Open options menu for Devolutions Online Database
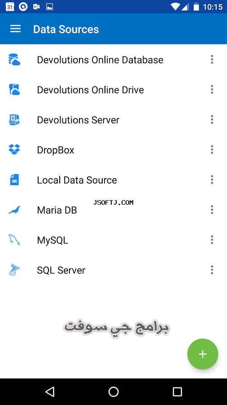Viewport: 227px width, 405px height. [212, 59]
